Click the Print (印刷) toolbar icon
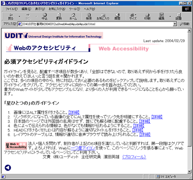Viewport: 193px width, 180px height. (x=147, y=16)
